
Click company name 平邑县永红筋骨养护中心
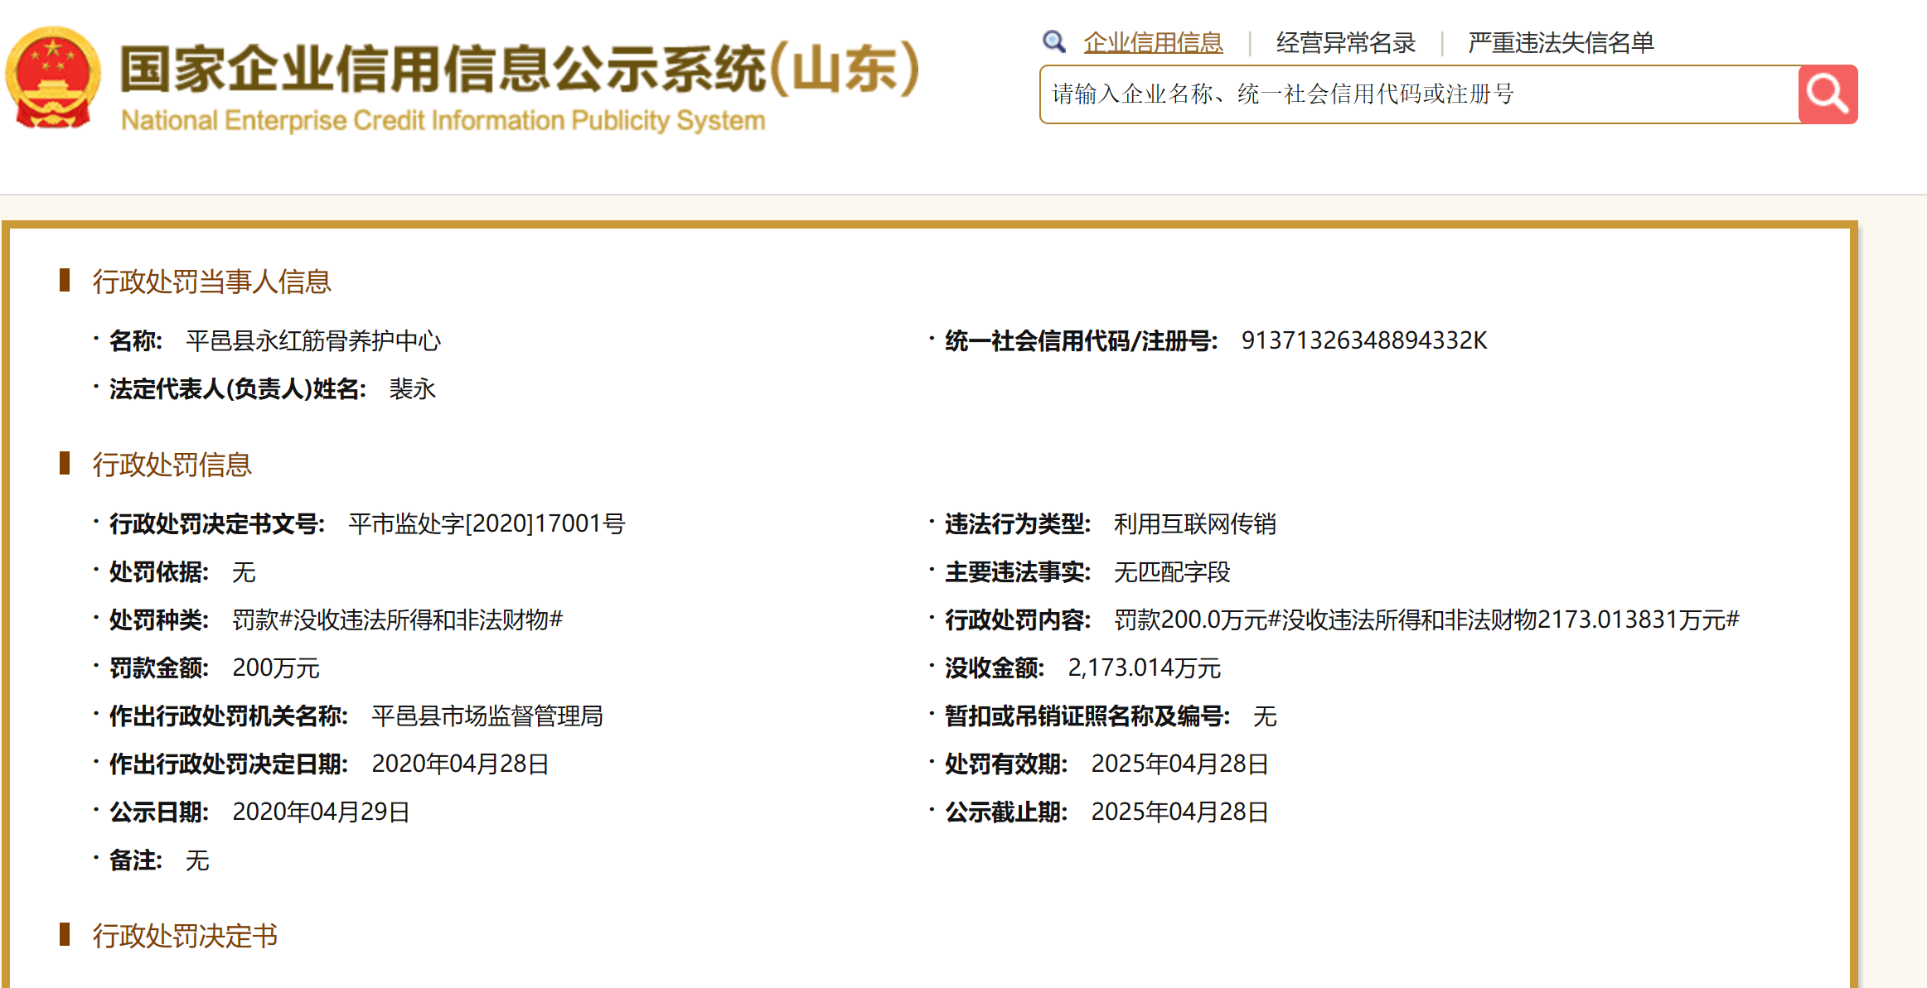point(313,340)
